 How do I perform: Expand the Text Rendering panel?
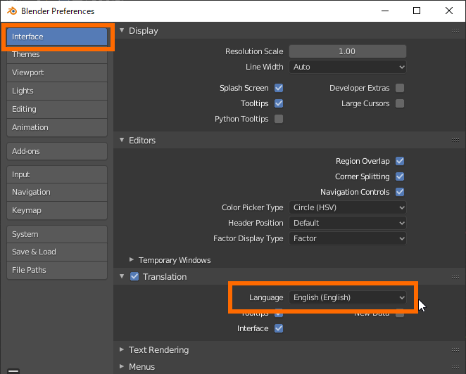122,349
